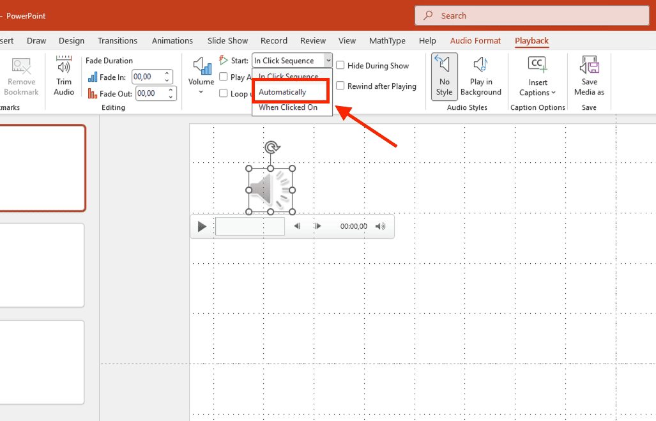Click the 00:00,00 audio time display
The width and height of the screenshot is (656, 421).
point(353,226)
